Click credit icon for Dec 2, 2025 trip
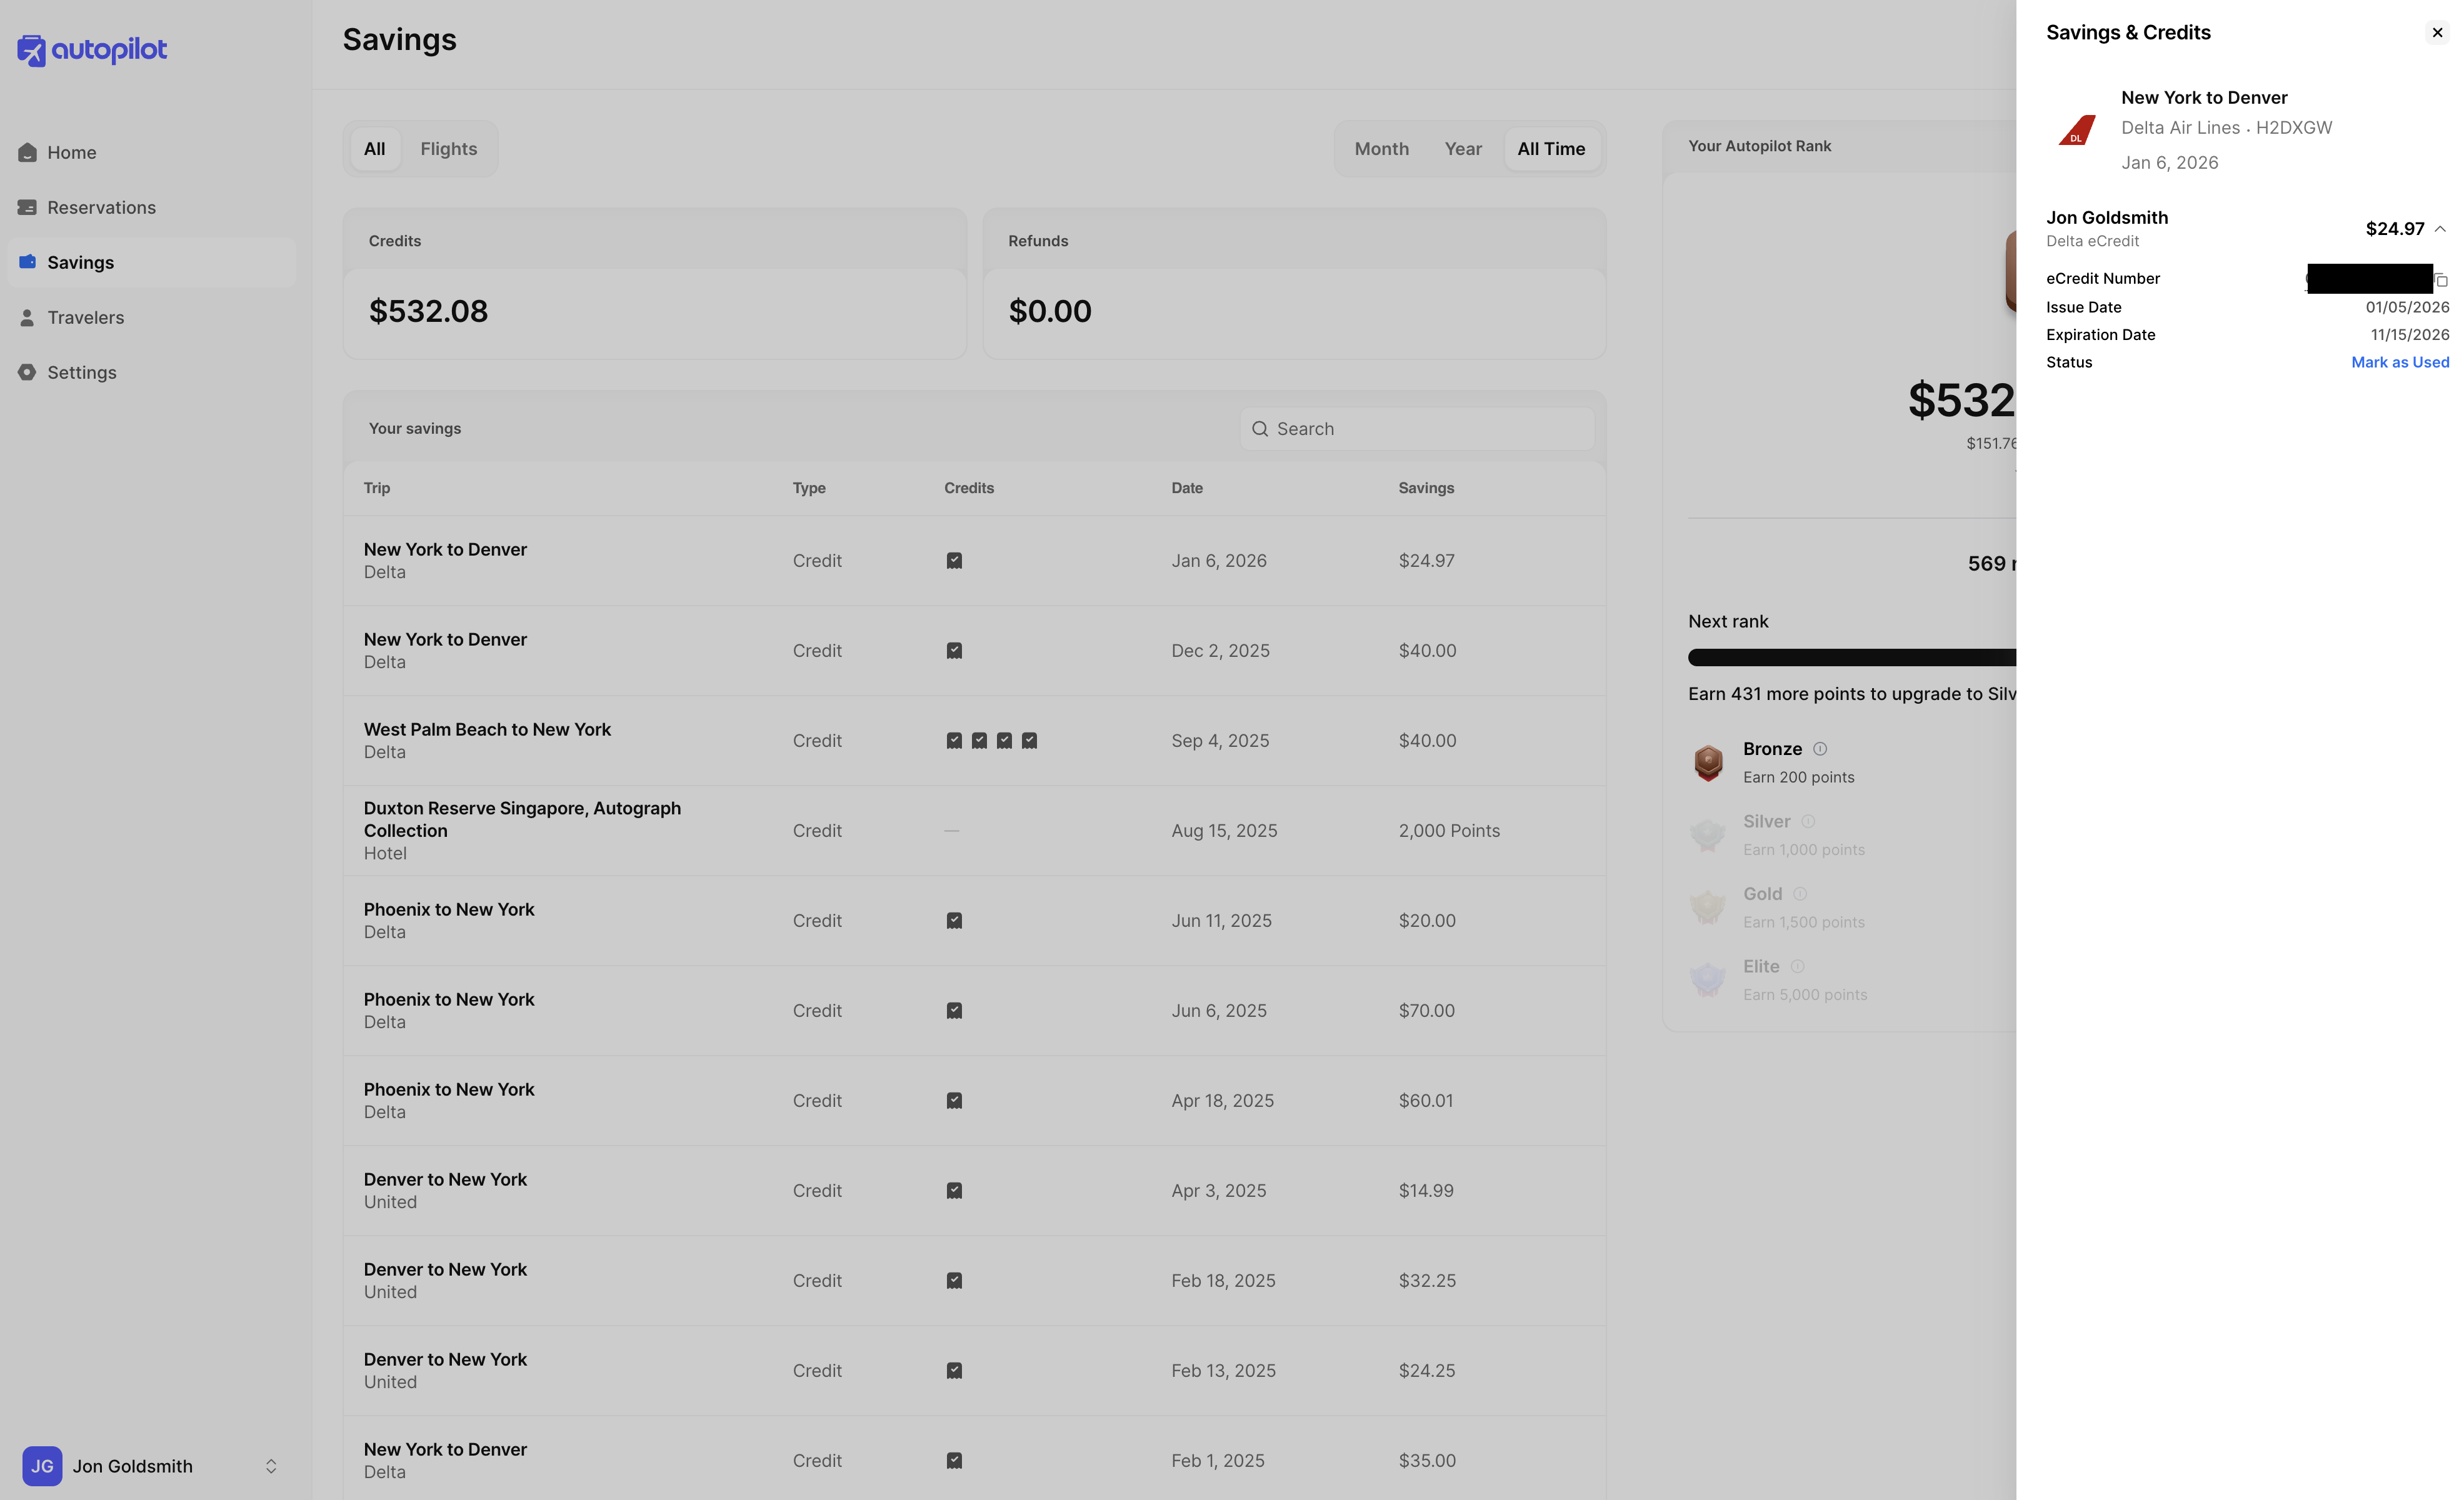 point(954,651)
